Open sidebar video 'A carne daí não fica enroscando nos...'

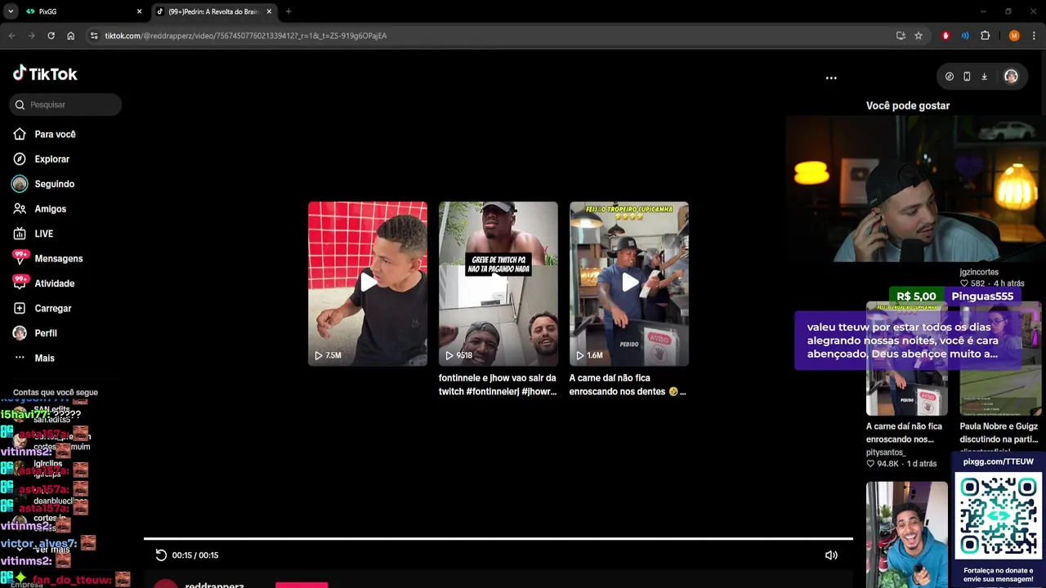coord(905,433)
